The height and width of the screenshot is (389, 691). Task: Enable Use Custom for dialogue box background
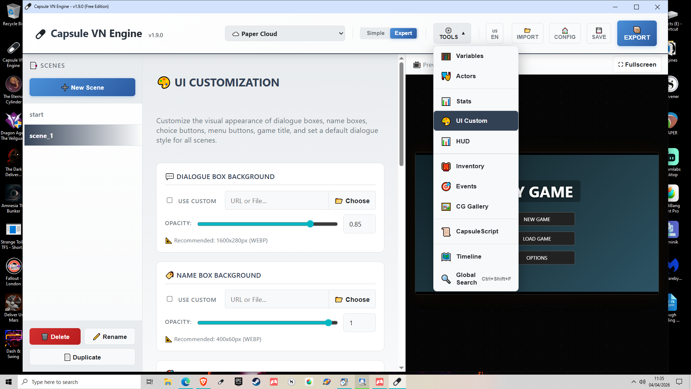pos(170,200)
